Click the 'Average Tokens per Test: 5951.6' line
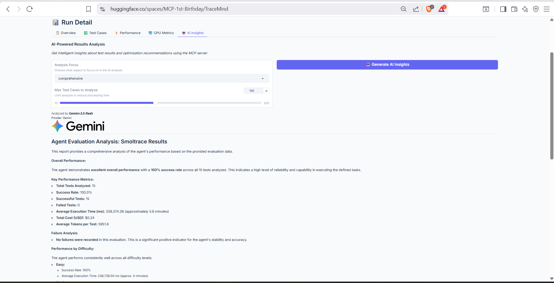Viewport: 554px width, 283px height. (82, 224)
